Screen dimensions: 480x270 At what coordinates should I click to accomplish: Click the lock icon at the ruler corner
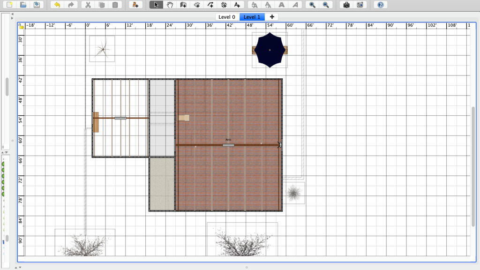[21, 26]
